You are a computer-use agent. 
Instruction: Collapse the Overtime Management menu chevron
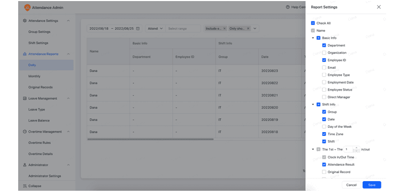pos(68,132)
